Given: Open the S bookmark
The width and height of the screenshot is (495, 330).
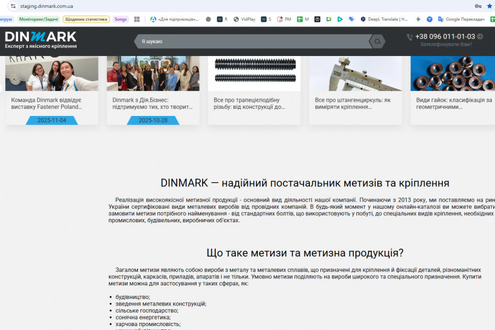Looking at the screenshot, I should click(266, 19).
